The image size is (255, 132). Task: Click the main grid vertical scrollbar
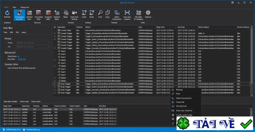(x=252, y=61)
